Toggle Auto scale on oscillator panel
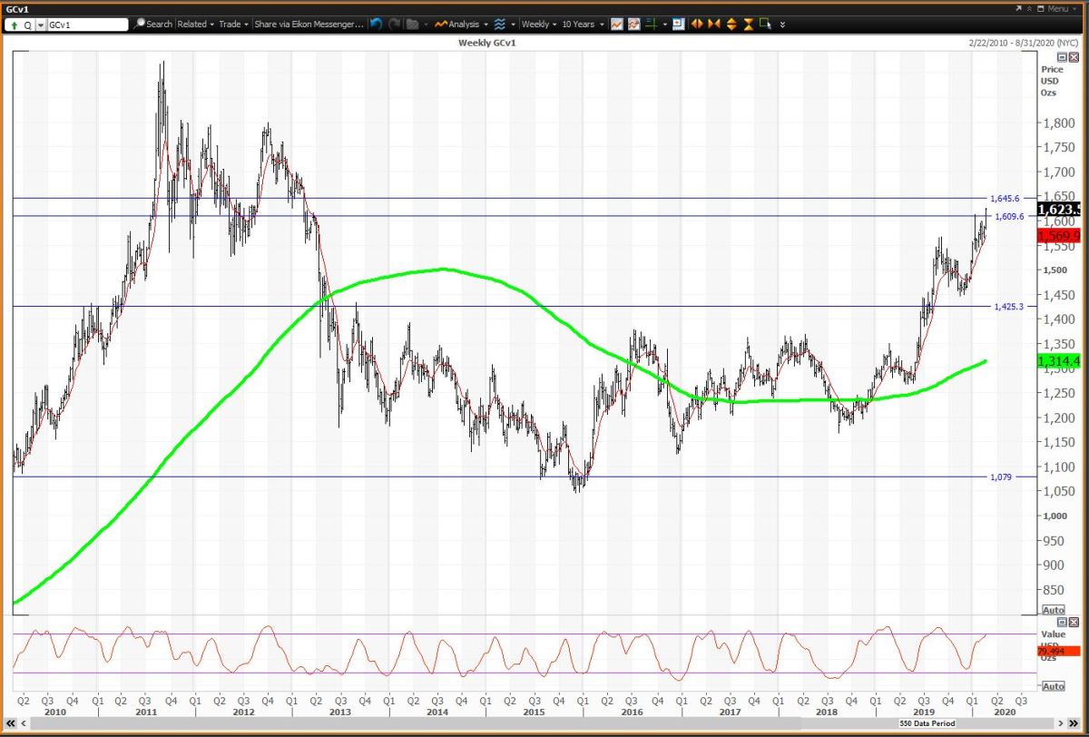 pyautogui.click(x=1053, y=686)
